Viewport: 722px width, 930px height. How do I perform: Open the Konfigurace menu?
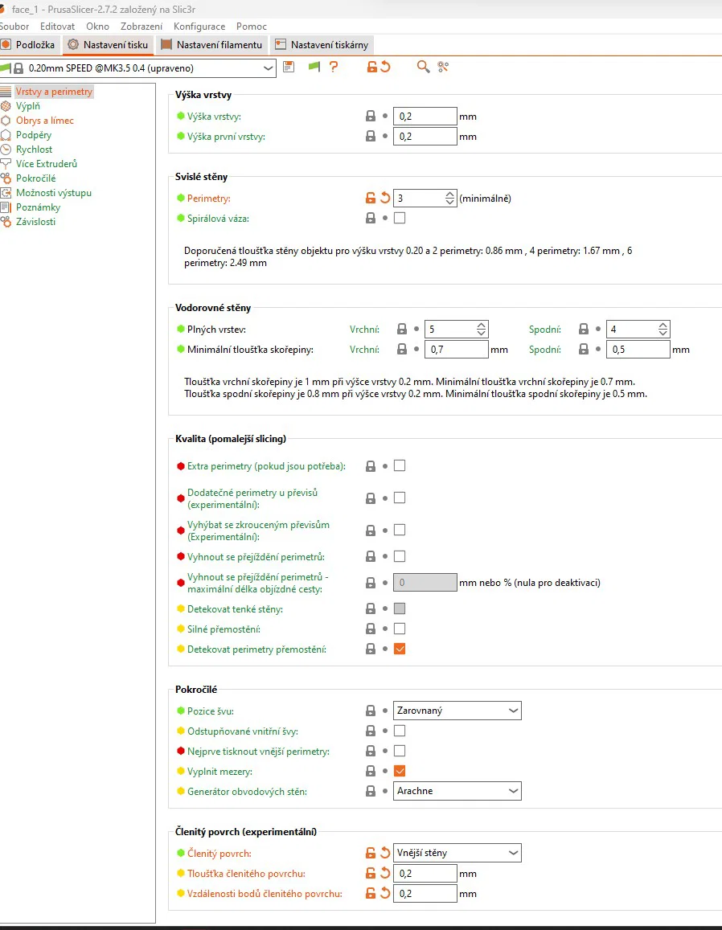[199, 26]
